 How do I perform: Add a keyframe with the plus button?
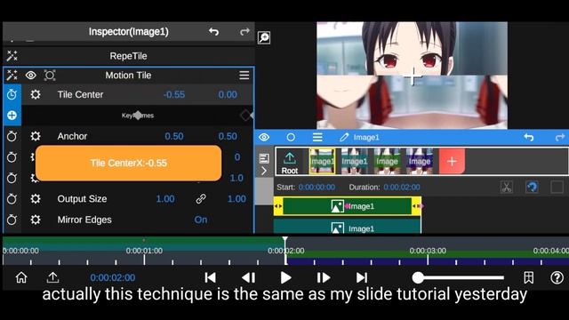point(12,116)
